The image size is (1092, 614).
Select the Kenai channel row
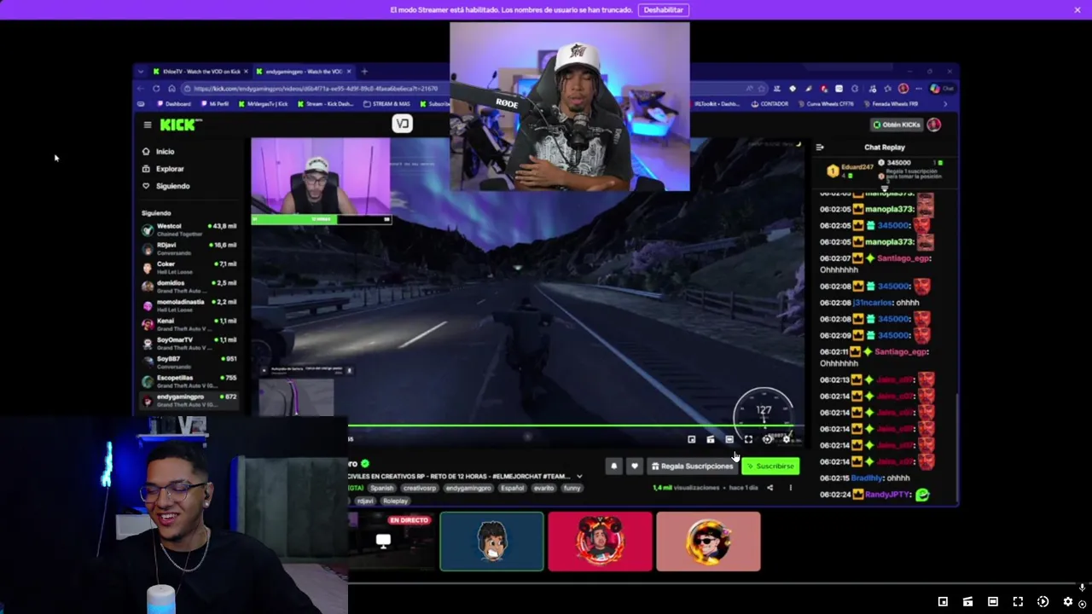point(189,325)
